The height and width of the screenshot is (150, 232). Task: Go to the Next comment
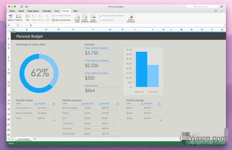pos(48,17)
